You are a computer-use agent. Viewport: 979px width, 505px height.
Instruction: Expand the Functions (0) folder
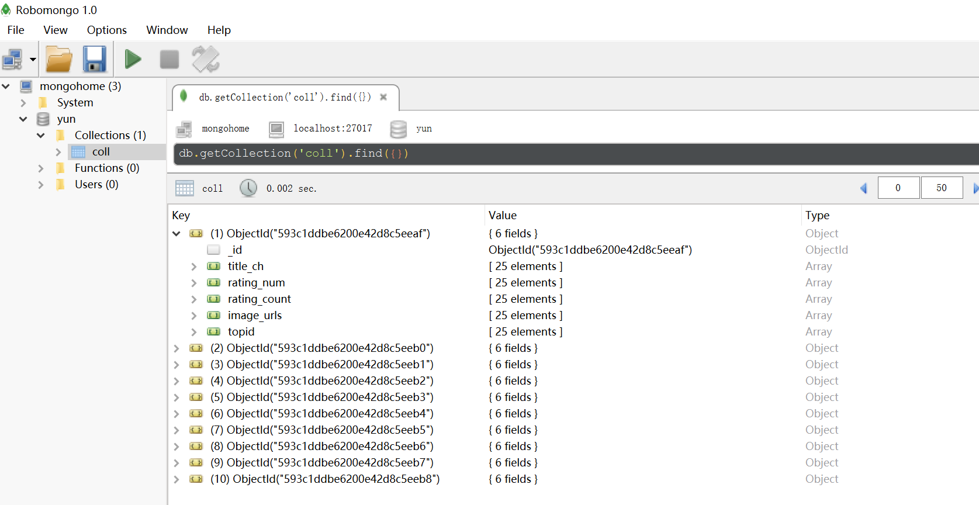[41, 168]
